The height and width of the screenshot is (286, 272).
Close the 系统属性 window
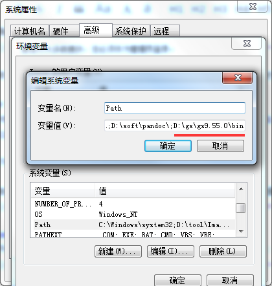point(253,6)
